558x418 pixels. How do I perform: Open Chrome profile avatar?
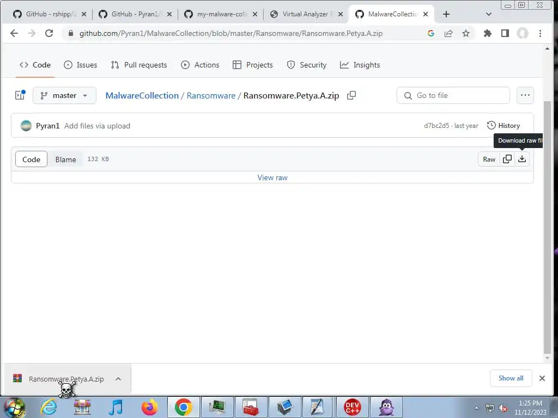coord(523,33)
